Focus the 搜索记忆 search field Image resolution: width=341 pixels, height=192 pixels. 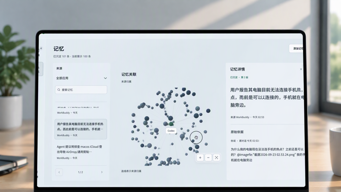(81, 90)
